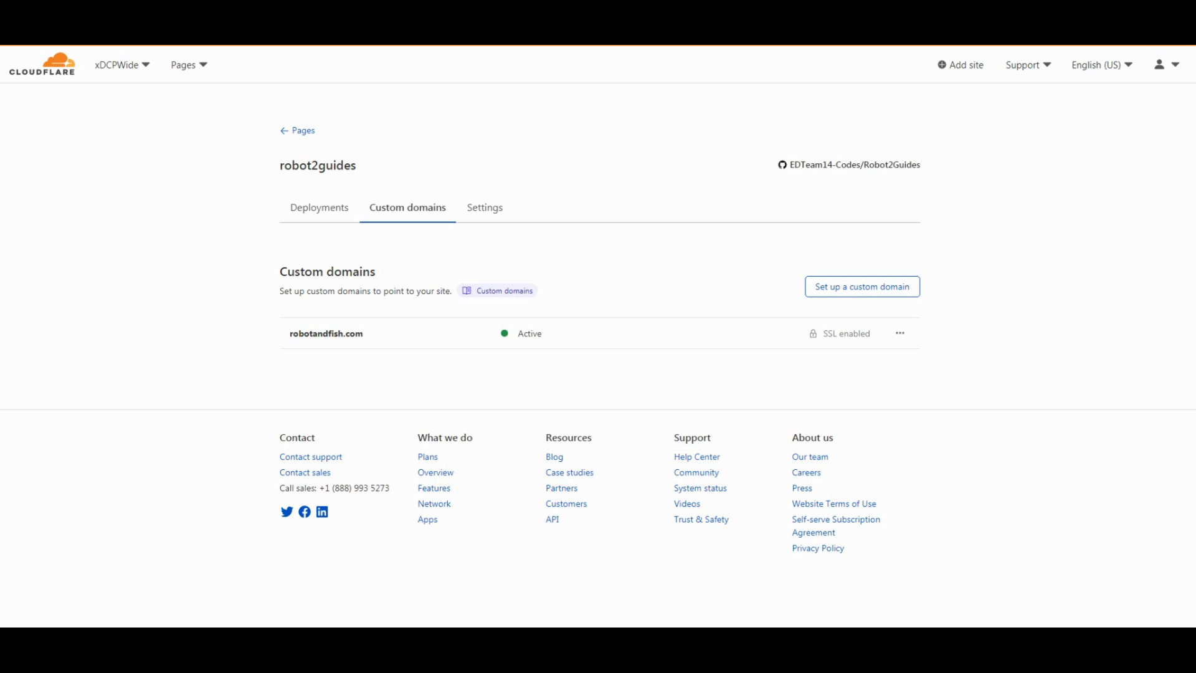Open three-dot menu for robotandfish.com
The image size is (1196, 673).
pyautogui.click(x=900, y=333)
